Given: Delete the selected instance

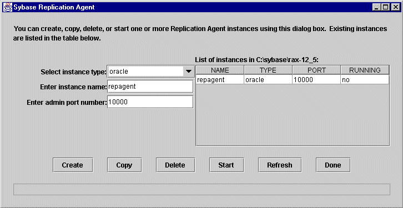Looking at the screenshot, I should click(x=175, y=165).
